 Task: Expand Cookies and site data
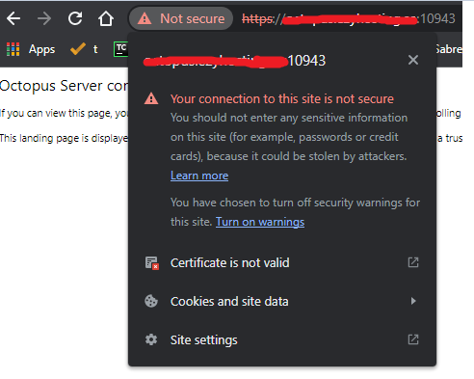[x=282, y=301]
